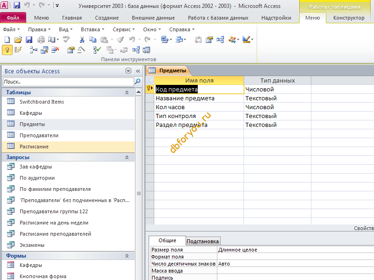Click the red Файл backstage button
This screenshot has height=280, width=374.
click(x=13, y=18)
